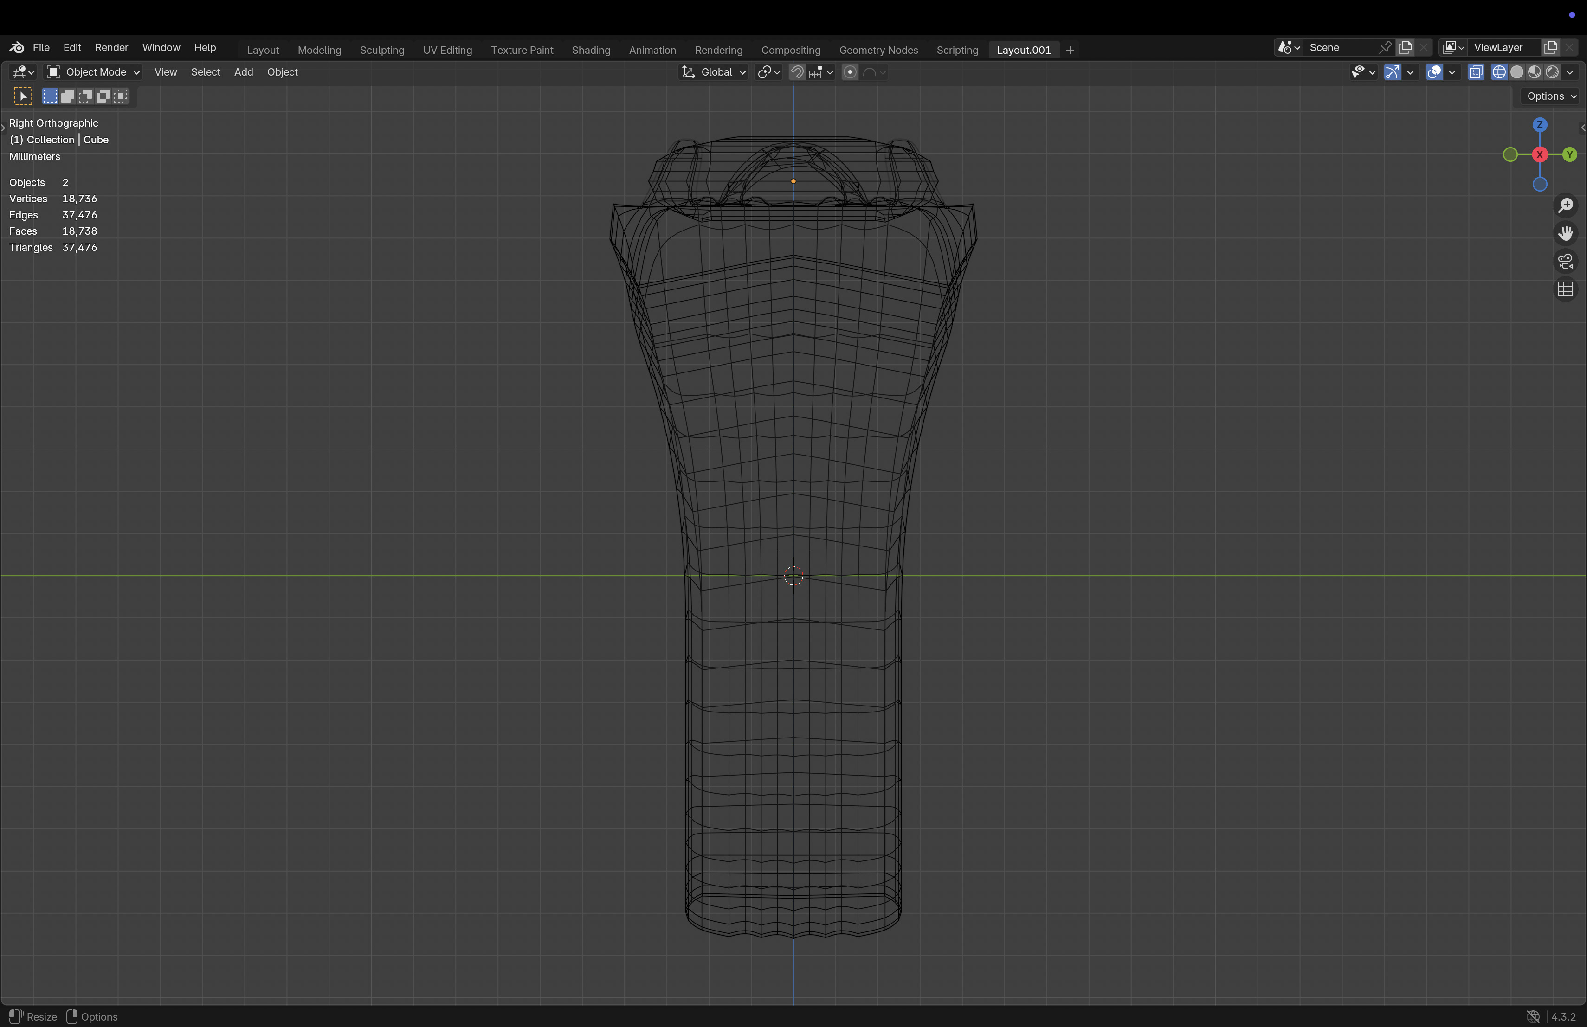Open the File menu
The image size is (1587, 1027).
(x=41, y=47)
